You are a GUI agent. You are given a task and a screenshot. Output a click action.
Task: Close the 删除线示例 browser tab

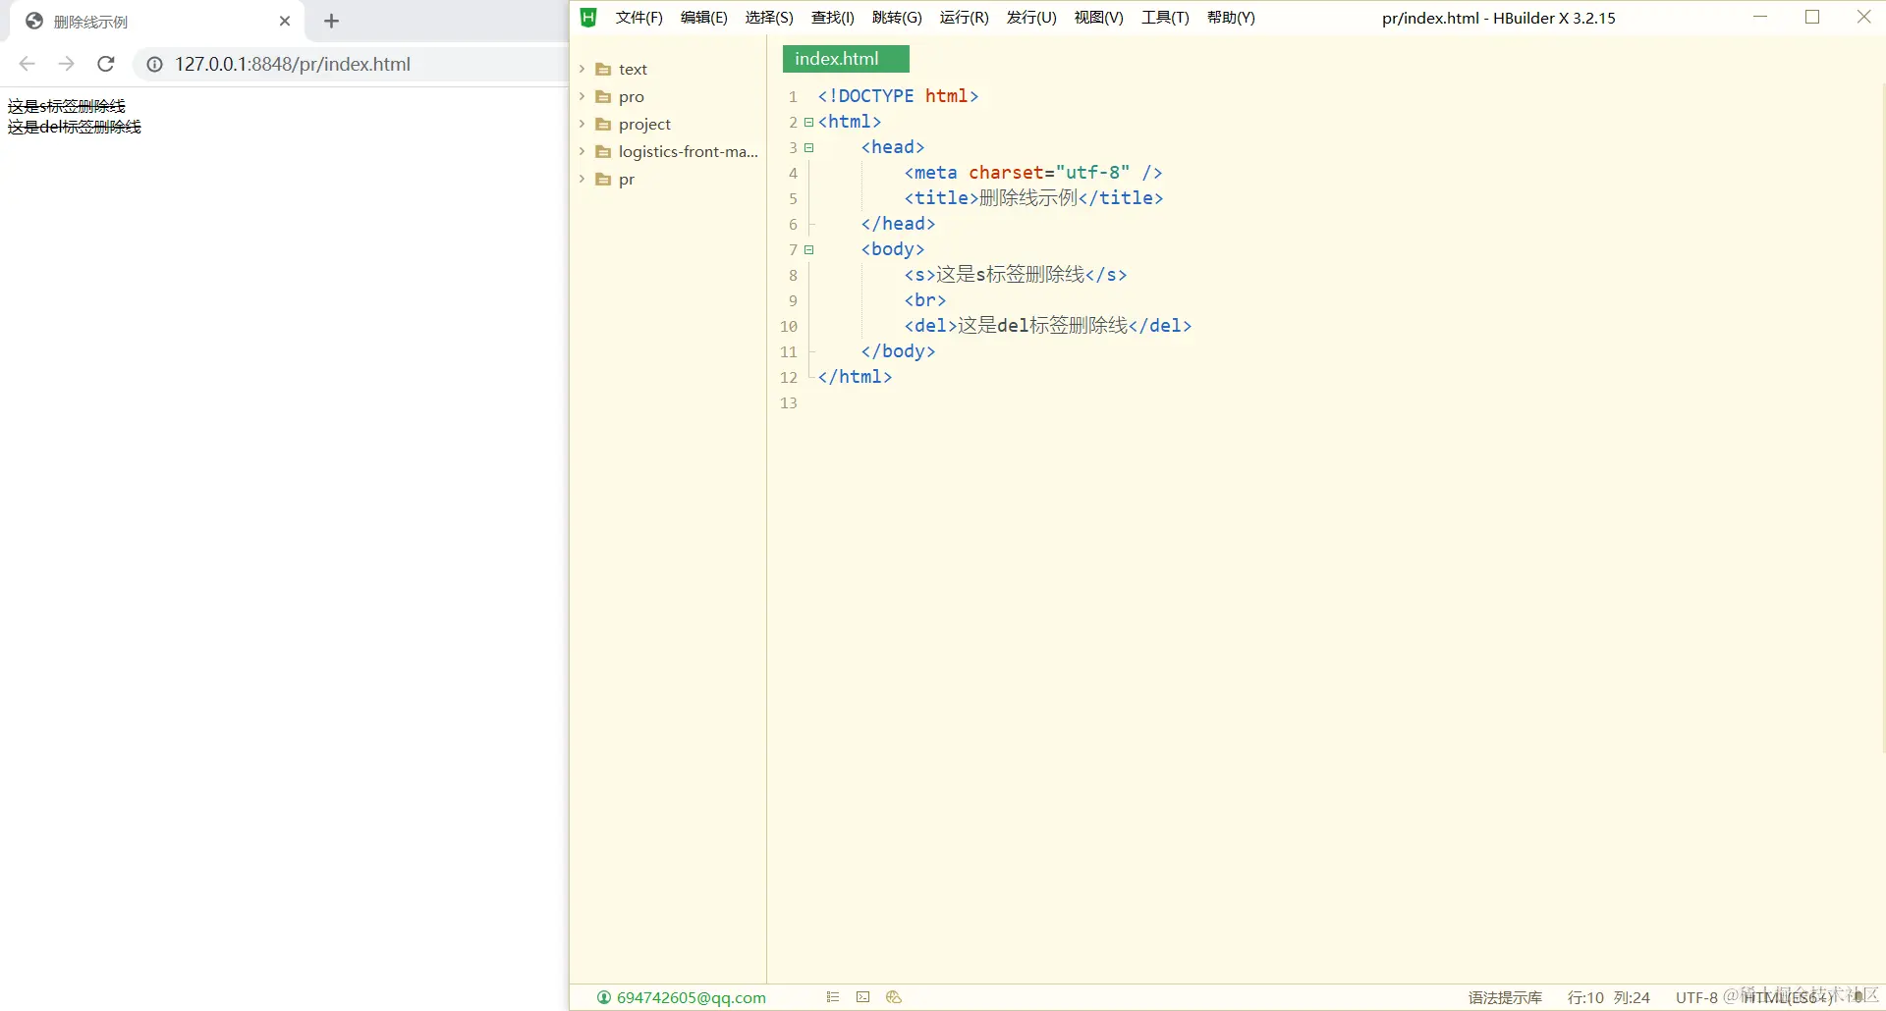click(285, 22)
